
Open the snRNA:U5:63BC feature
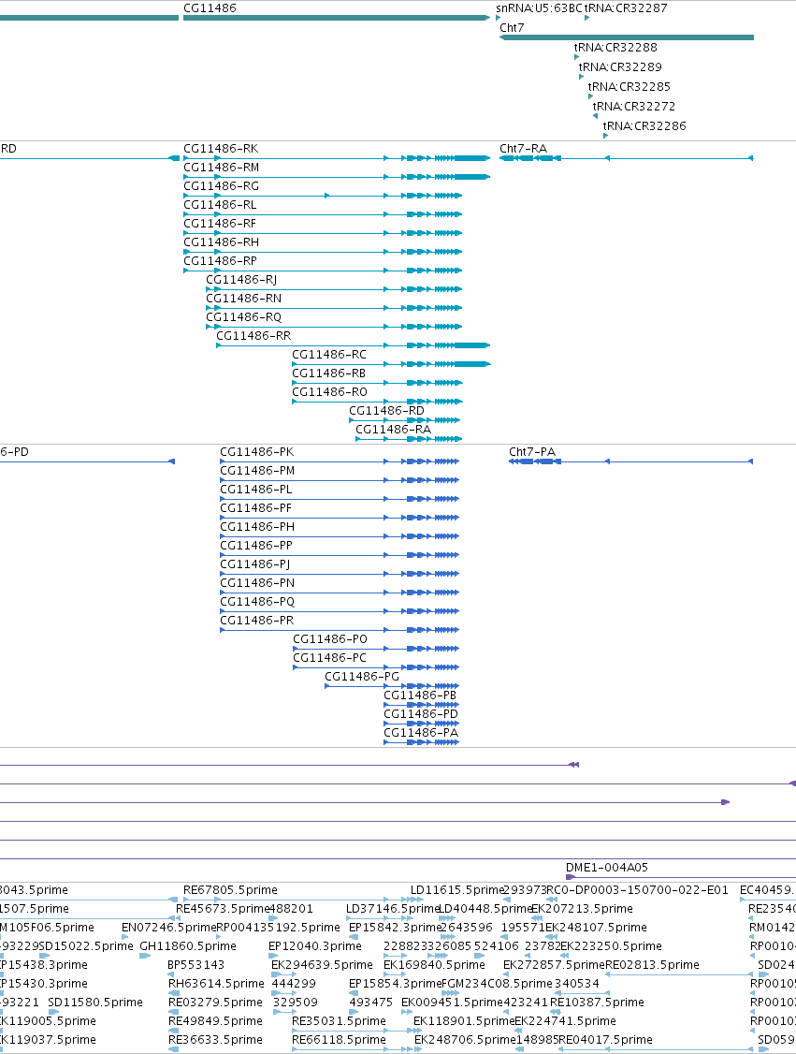(x=539, y=8)
